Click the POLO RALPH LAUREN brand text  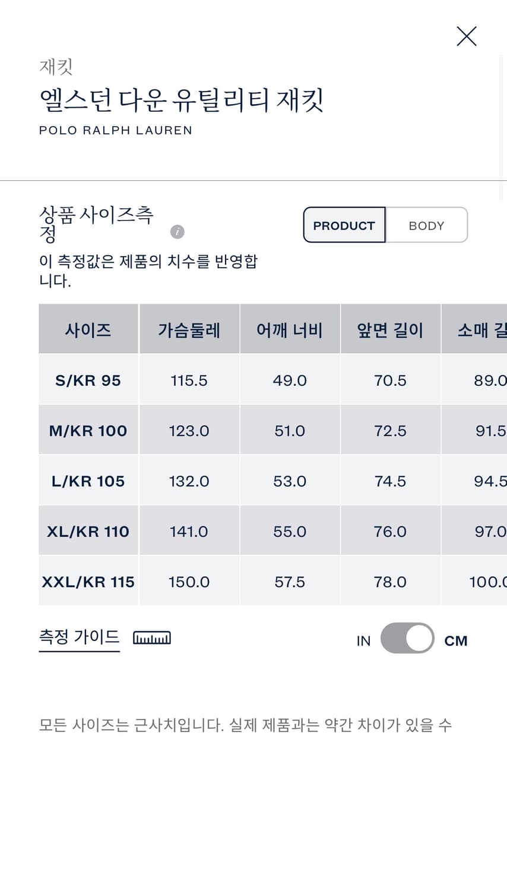(115, 130)
